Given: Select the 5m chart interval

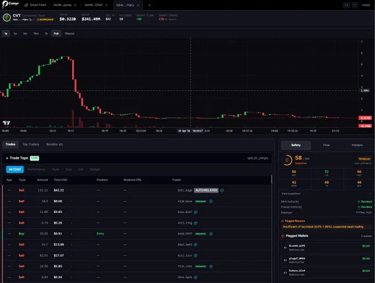Looking at the screenshot, I should pos(25,34).
